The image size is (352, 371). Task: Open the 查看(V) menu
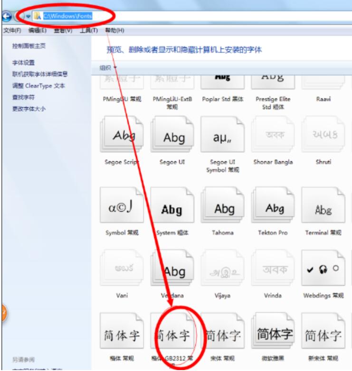(63, 30)
